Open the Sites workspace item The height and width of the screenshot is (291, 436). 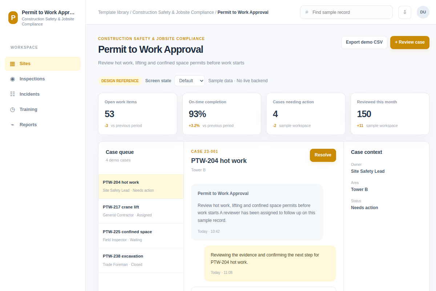(43, 64)
